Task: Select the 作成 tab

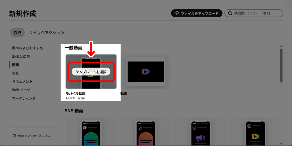Action: click(17, 32)
